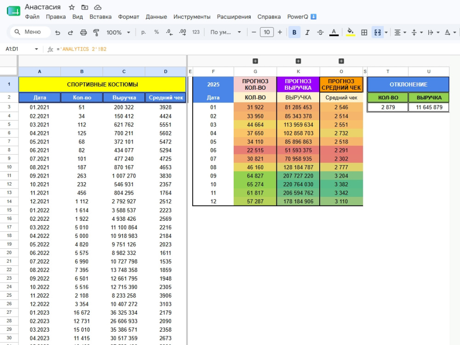460x345 pixels.
Task: Increase decimal places
Action: pyautogui.click(x=183, y=32)
